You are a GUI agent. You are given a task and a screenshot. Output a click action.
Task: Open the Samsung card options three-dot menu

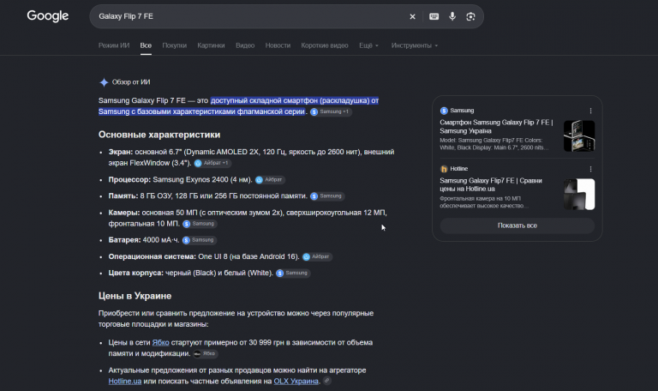point(590,111)
